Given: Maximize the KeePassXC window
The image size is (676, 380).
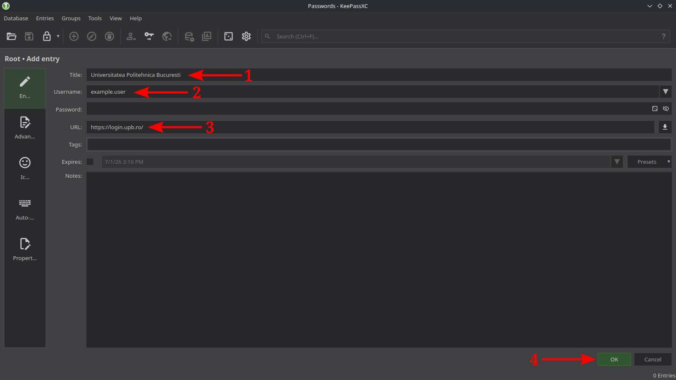Looking at the screenshot, I should point(660,6).
